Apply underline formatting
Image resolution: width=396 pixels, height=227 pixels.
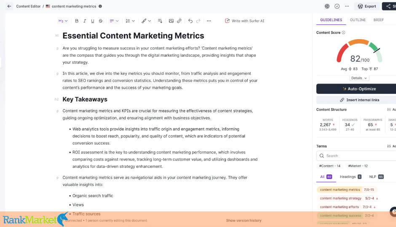(92, 21)
